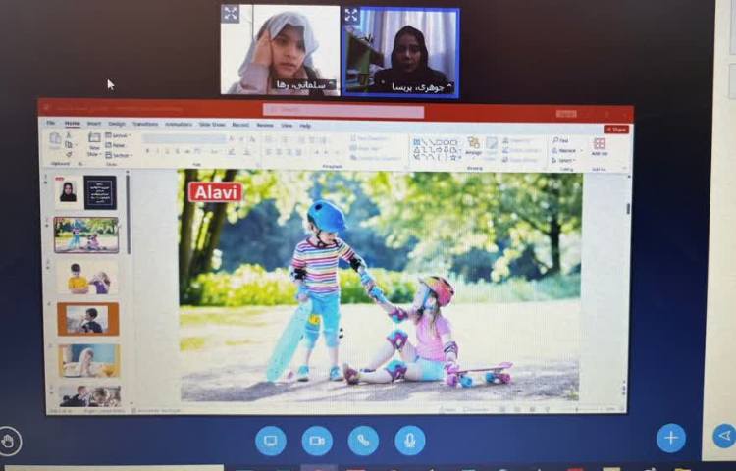Click the New Slide button

(x=94, y=145)
